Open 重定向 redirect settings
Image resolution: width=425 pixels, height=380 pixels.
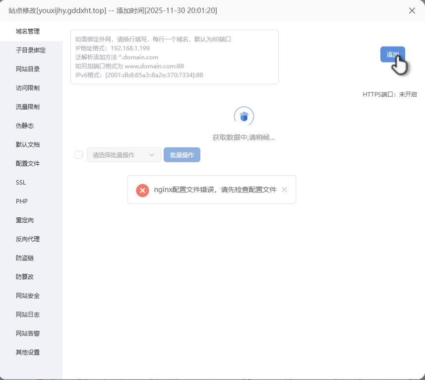[x=24, y=220]
